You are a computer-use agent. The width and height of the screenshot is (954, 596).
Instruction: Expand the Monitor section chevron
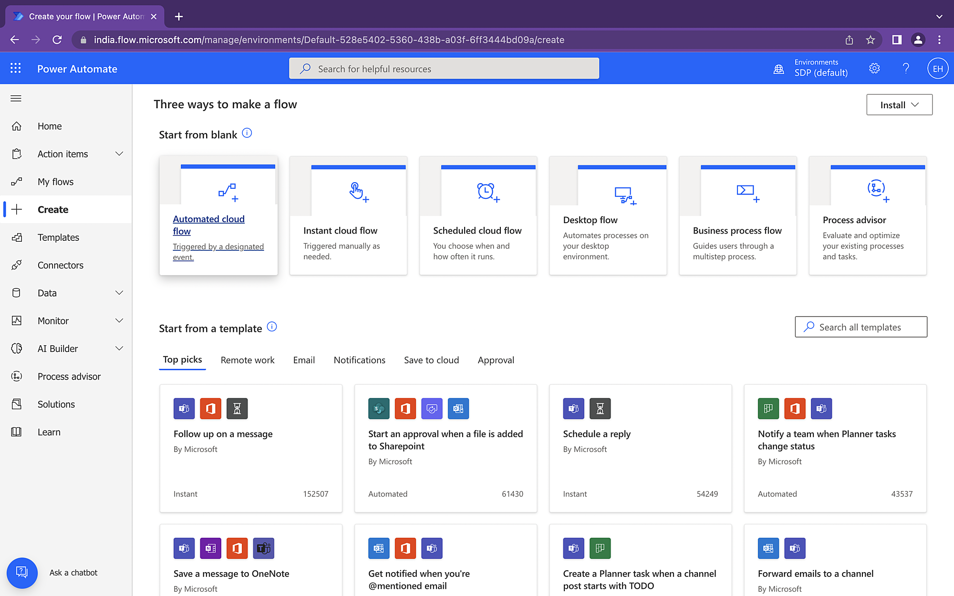tap(119, 321)
